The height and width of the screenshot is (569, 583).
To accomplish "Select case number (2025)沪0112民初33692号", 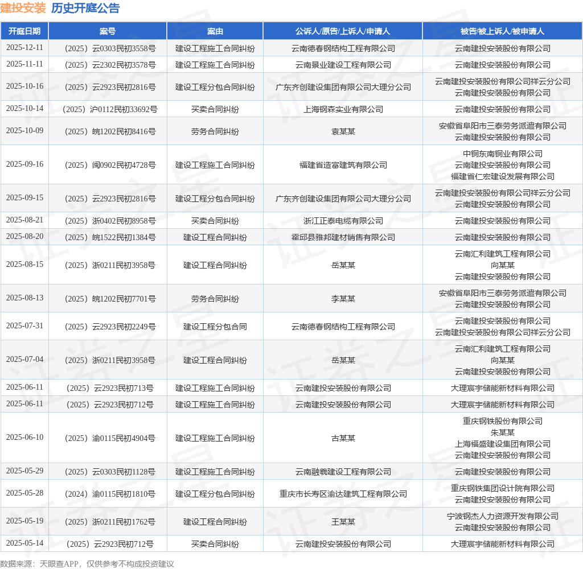I will 110,109.
